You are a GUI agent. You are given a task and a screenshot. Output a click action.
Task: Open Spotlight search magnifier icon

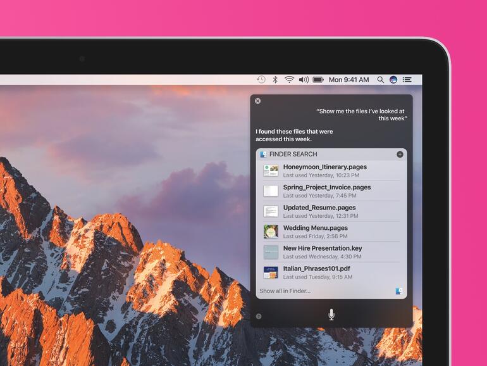(381, 80)
